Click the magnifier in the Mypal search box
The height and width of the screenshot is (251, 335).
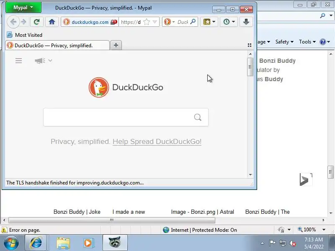tap(193, 22)
